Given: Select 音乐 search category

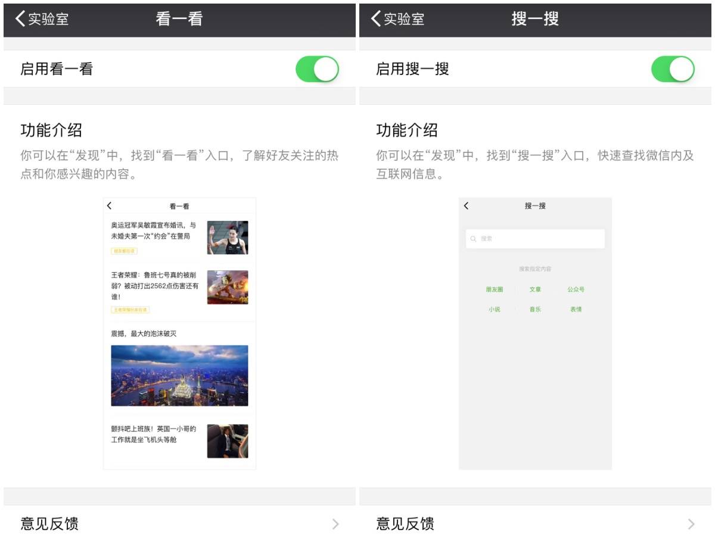Looking at the screenshot, I should tap(535, 310).
